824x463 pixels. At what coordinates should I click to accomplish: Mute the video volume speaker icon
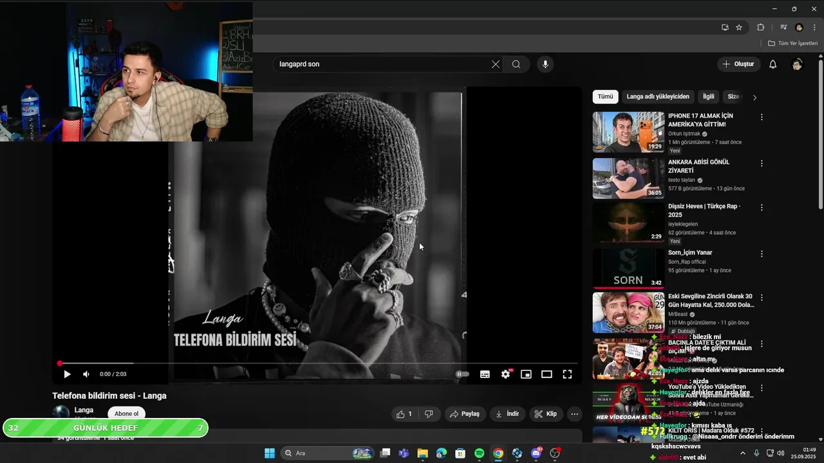(x=86, y=374)
